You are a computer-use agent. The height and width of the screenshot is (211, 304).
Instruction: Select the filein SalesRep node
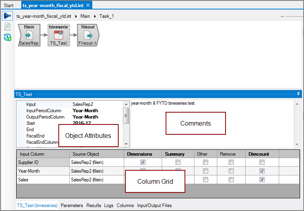(29, 35)
